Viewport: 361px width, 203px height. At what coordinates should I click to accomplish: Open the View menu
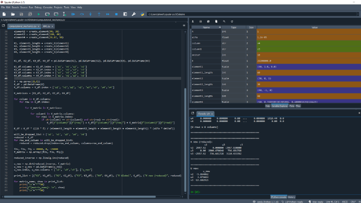click(73, 7)
